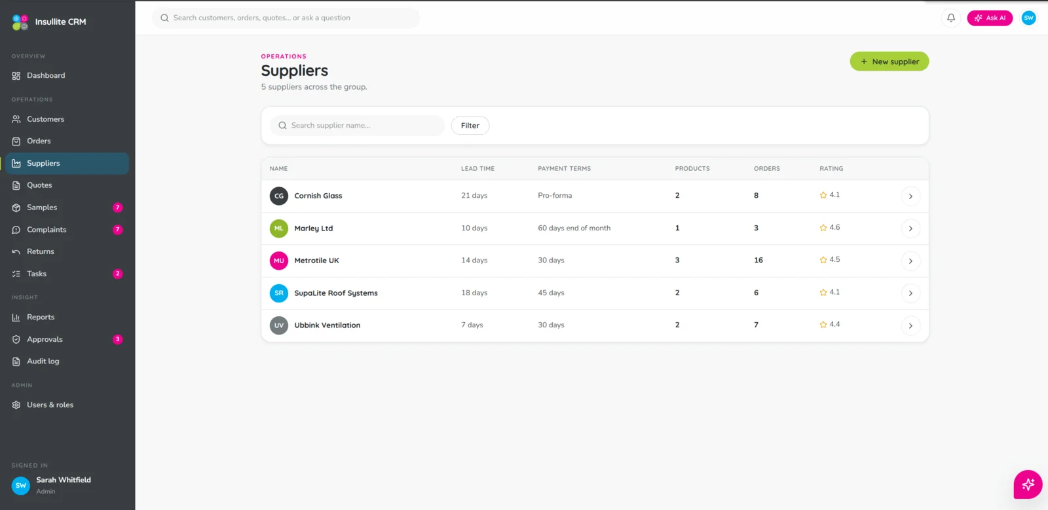Viewport: 1048px width, 510px height.
Task: Open Marley Ltd supplier name
Action: (314, 228)
